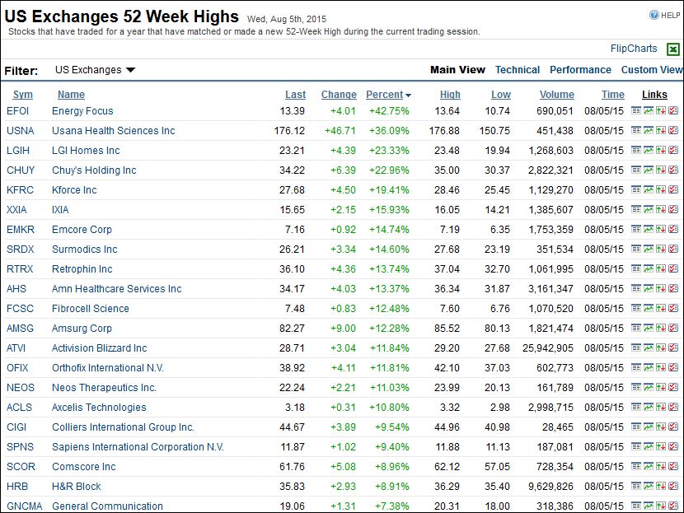The image size is (684, 513).
Task: Open the Emcore Corp link
Action: (x=82, y=229)
